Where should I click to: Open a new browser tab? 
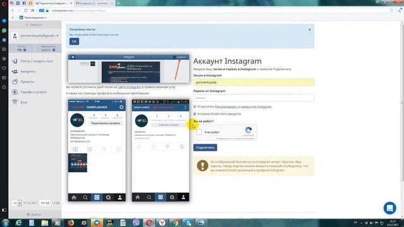pyautogui.click(x=118, y=3)
